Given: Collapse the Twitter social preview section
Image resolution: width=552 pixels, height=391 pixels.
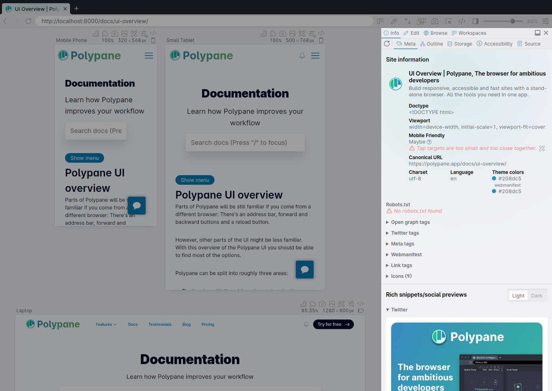Looking at the screenshot, I should click(397, 310).
